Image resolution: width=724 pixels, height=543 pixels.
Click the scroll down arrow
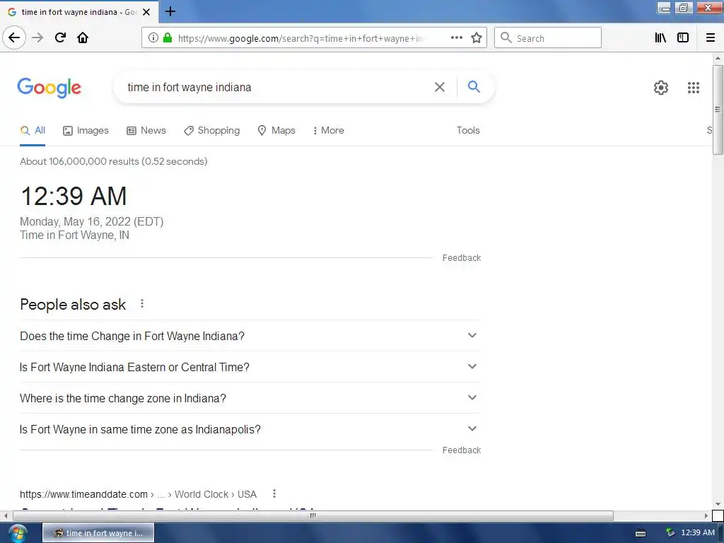coord(718,504)
